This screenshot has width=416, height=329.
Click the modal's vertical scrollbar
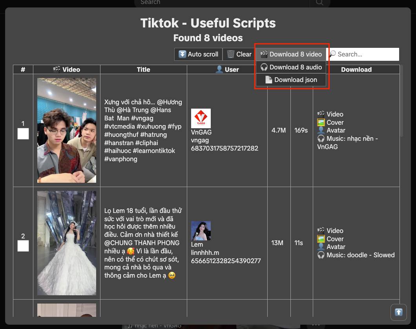tap(401, 101)
